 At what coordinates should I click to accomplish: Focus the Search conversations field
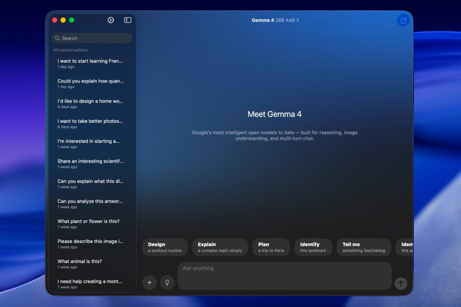click(x=92, y=38)
